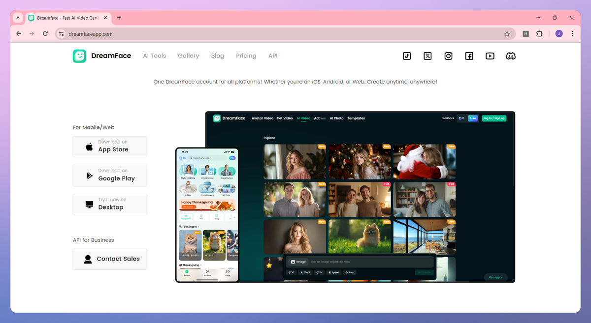Image resolution: width=591 pixels, height=323 pixels.
Task: Open the Blog page
Action: click(217, 56)
